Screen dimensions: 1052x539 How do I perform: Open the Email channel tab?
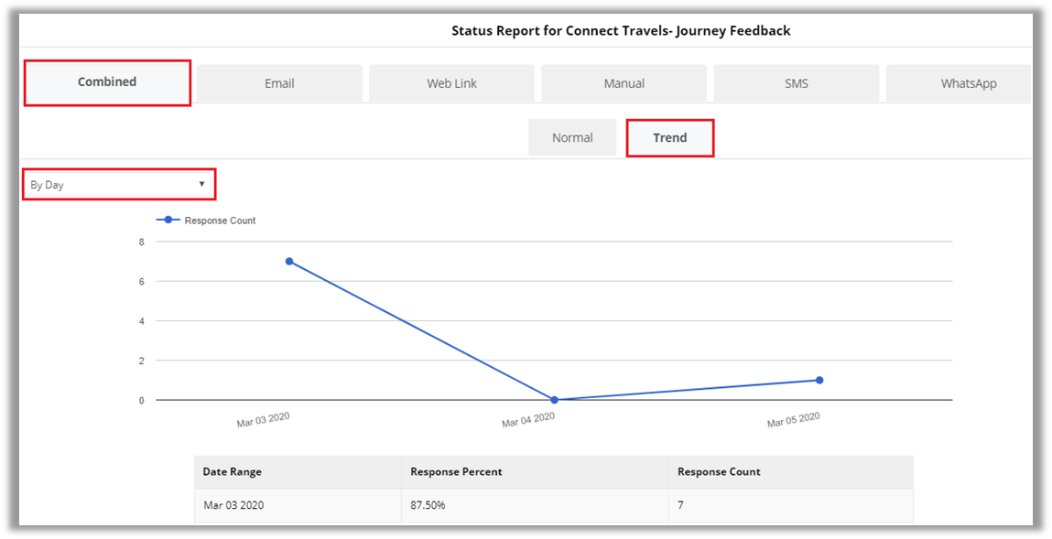pos(279,83)
